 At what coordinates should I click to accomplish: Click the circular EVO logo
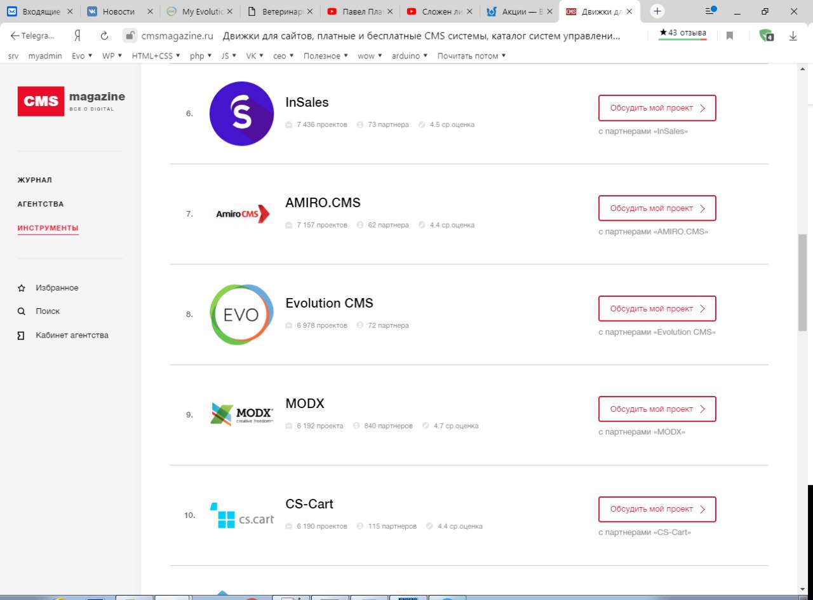point(241,315)
